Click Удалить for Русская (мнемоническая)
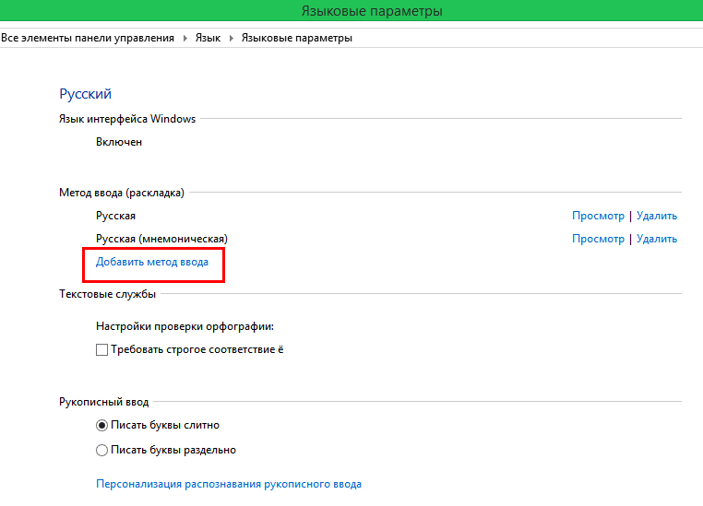Image resolution: width=703 pixels, height=506 pixels. click(x=657, y=239)
